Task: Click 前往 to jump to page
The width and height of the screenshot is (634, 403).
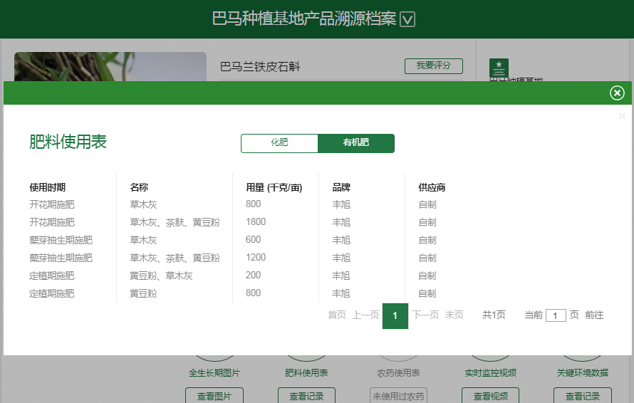Action: point(594,315)
